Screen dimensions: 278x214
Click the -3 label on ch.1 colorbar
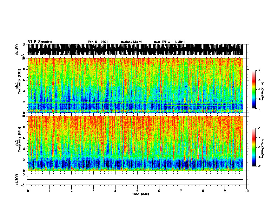[x=259, y=70]
